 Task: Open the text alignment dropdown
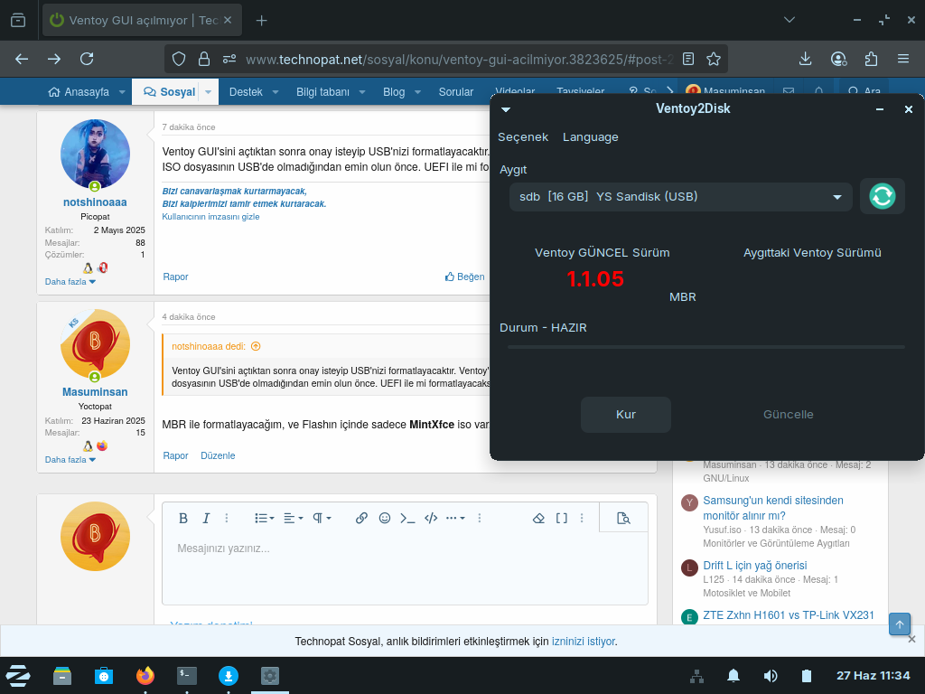[x=293, y=518]
